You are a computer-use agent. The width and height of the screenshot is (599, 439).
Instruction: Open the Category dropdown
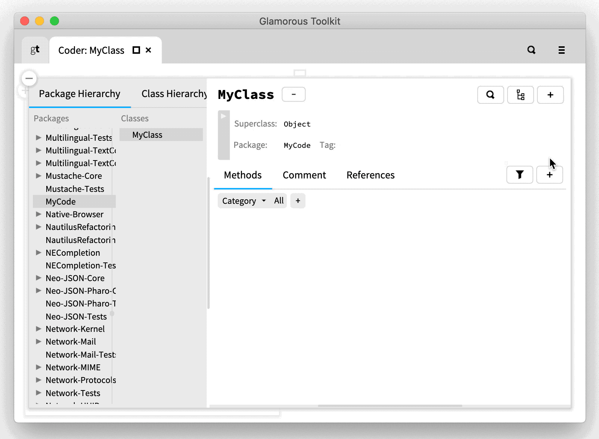(243, 200)
